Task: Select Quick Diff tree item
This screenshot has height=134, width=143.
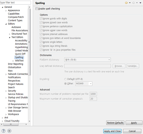Action: click(x=20, y=54)
